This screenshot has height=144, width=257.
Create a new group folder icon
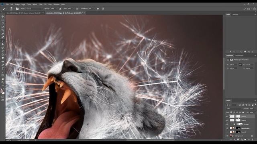245,140
